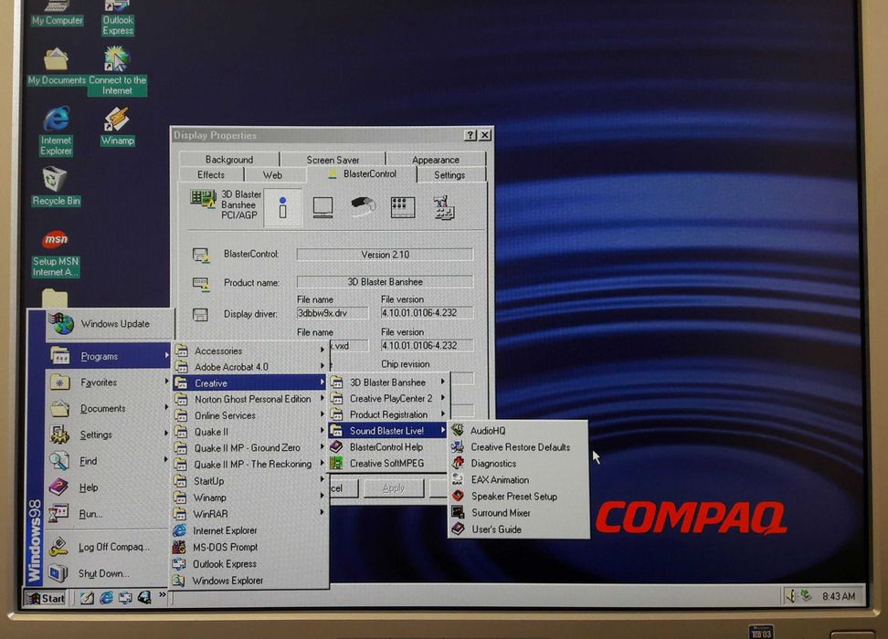
Task: Open Outlook Express desktop shortcut
Action: 118,18
